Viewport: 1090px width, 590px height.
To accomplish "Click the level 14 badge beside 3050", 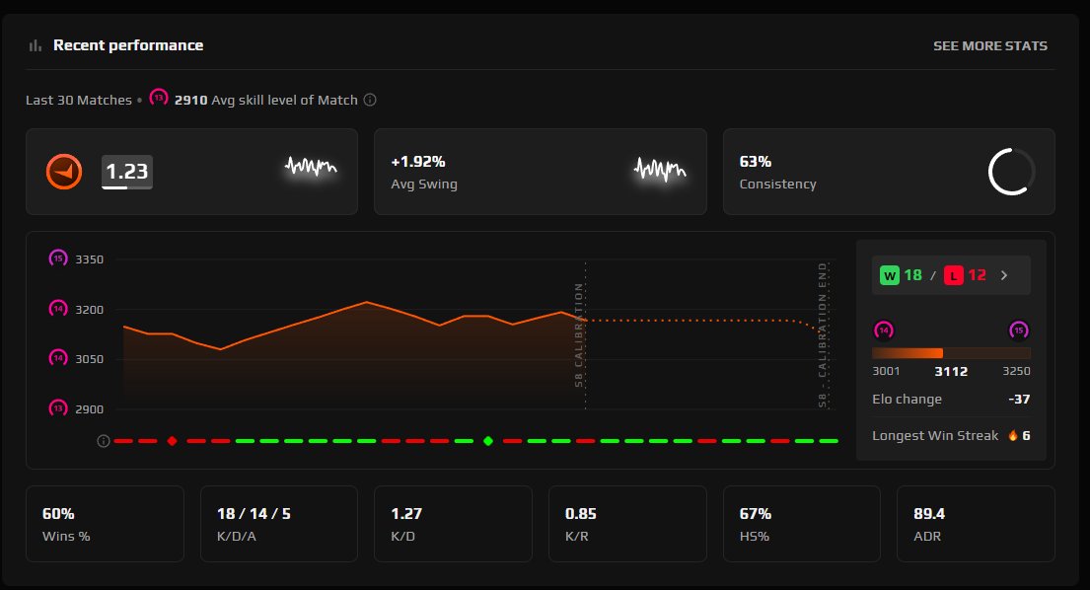I will [58, 358].
